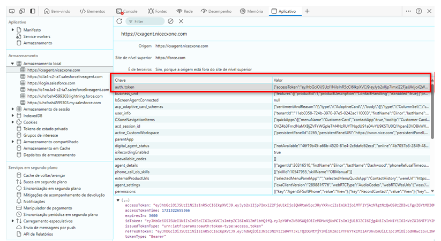Click the Valor column header
Screen dimensions: 441x241
click(352, 80)
